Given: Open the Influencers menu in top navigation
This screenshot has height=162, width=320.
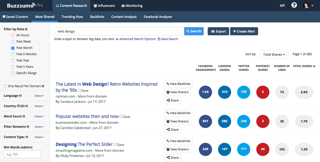Looking at the screenshot, I should tap(104, 6).
